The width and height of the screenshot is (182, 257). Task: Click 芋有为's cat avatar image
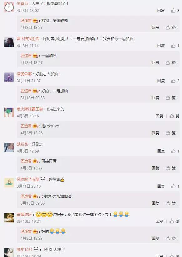click(9, 7)
